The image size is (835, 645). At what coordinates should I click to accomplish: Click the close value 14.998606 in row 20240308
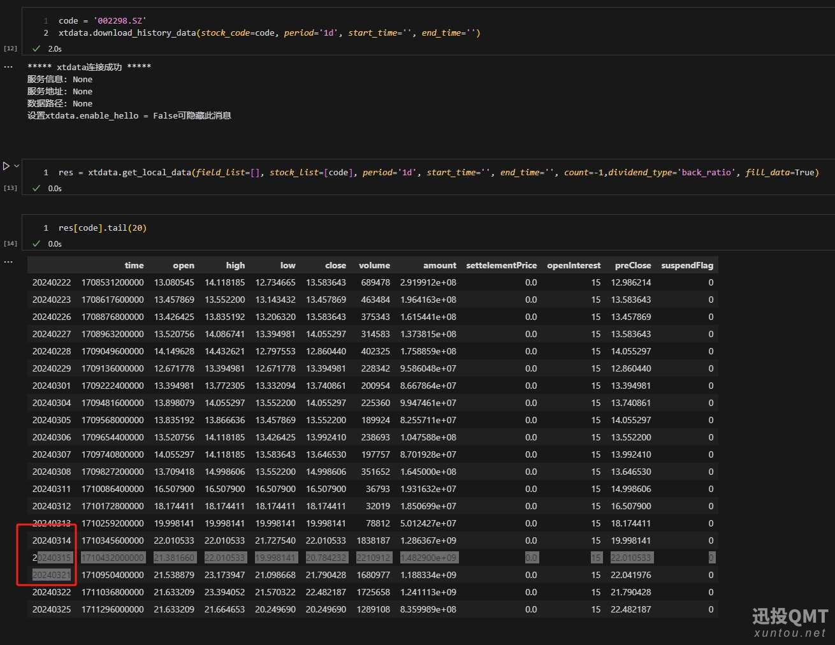pos(326,472)
